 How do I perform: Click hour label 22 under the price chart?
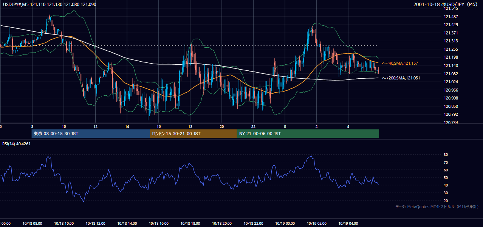pos(253,126)
